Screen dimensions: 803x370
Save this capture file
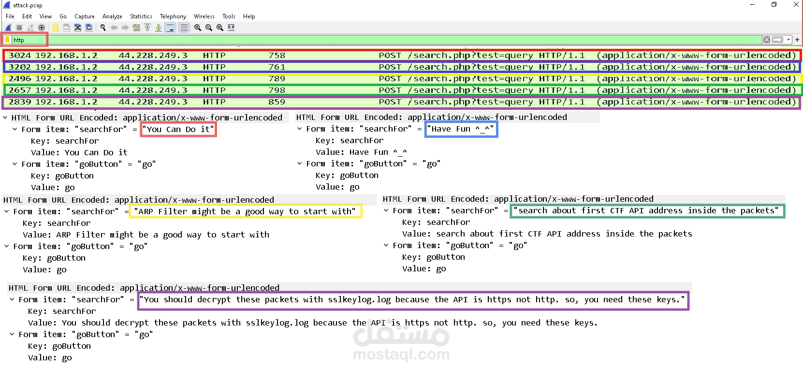click(67, 28)
